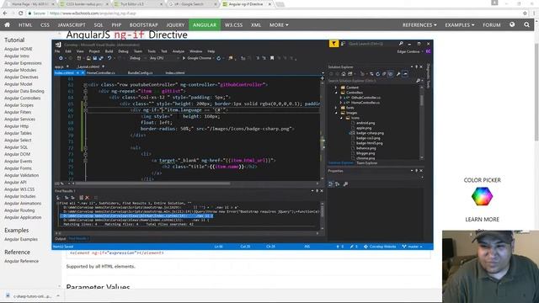Start debugging with the Google Chrome play button
This screenshot has height=303, width=539.
pyautogui.click(x=197, y=58)
